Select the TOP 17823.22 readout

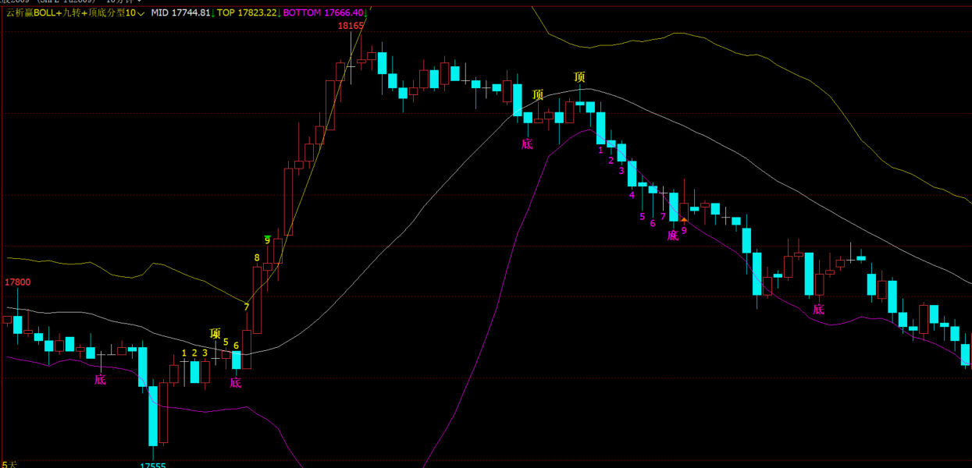click(x=247, y=13)
